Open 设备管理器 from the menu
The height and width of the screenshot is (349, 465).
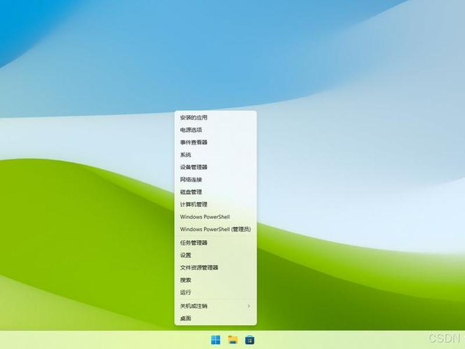(216, 167)
